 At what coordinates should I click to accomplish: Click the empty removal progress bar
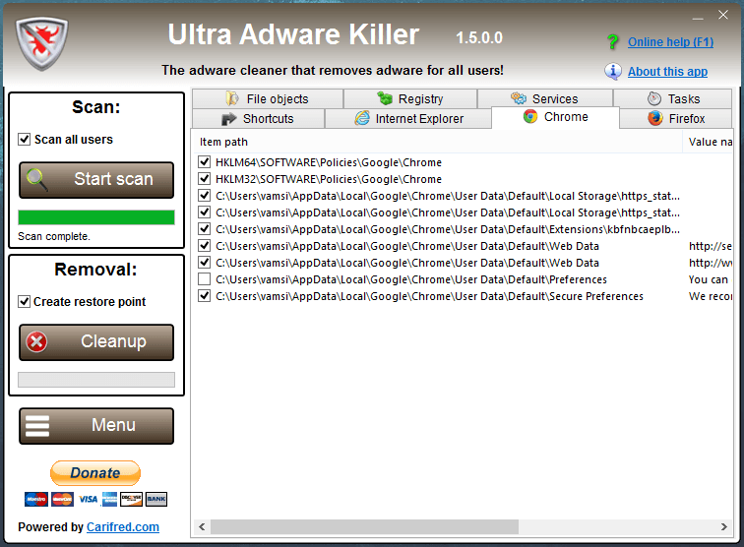96,380
